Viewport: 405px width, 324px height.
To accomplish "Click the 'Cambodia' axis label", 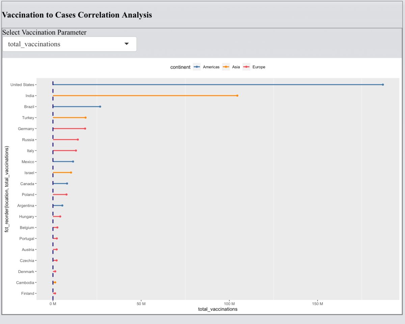I will pos(25,283).
